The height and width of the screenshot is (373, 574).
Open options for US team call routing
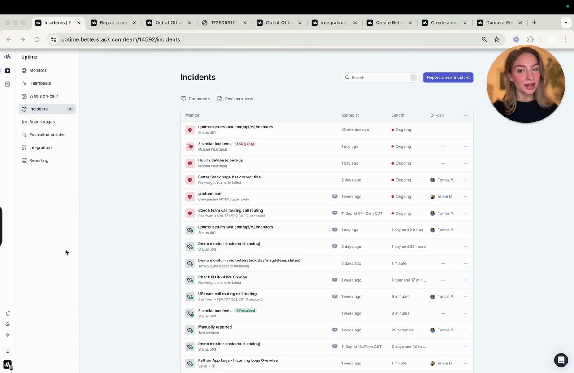tap(465, 296)
